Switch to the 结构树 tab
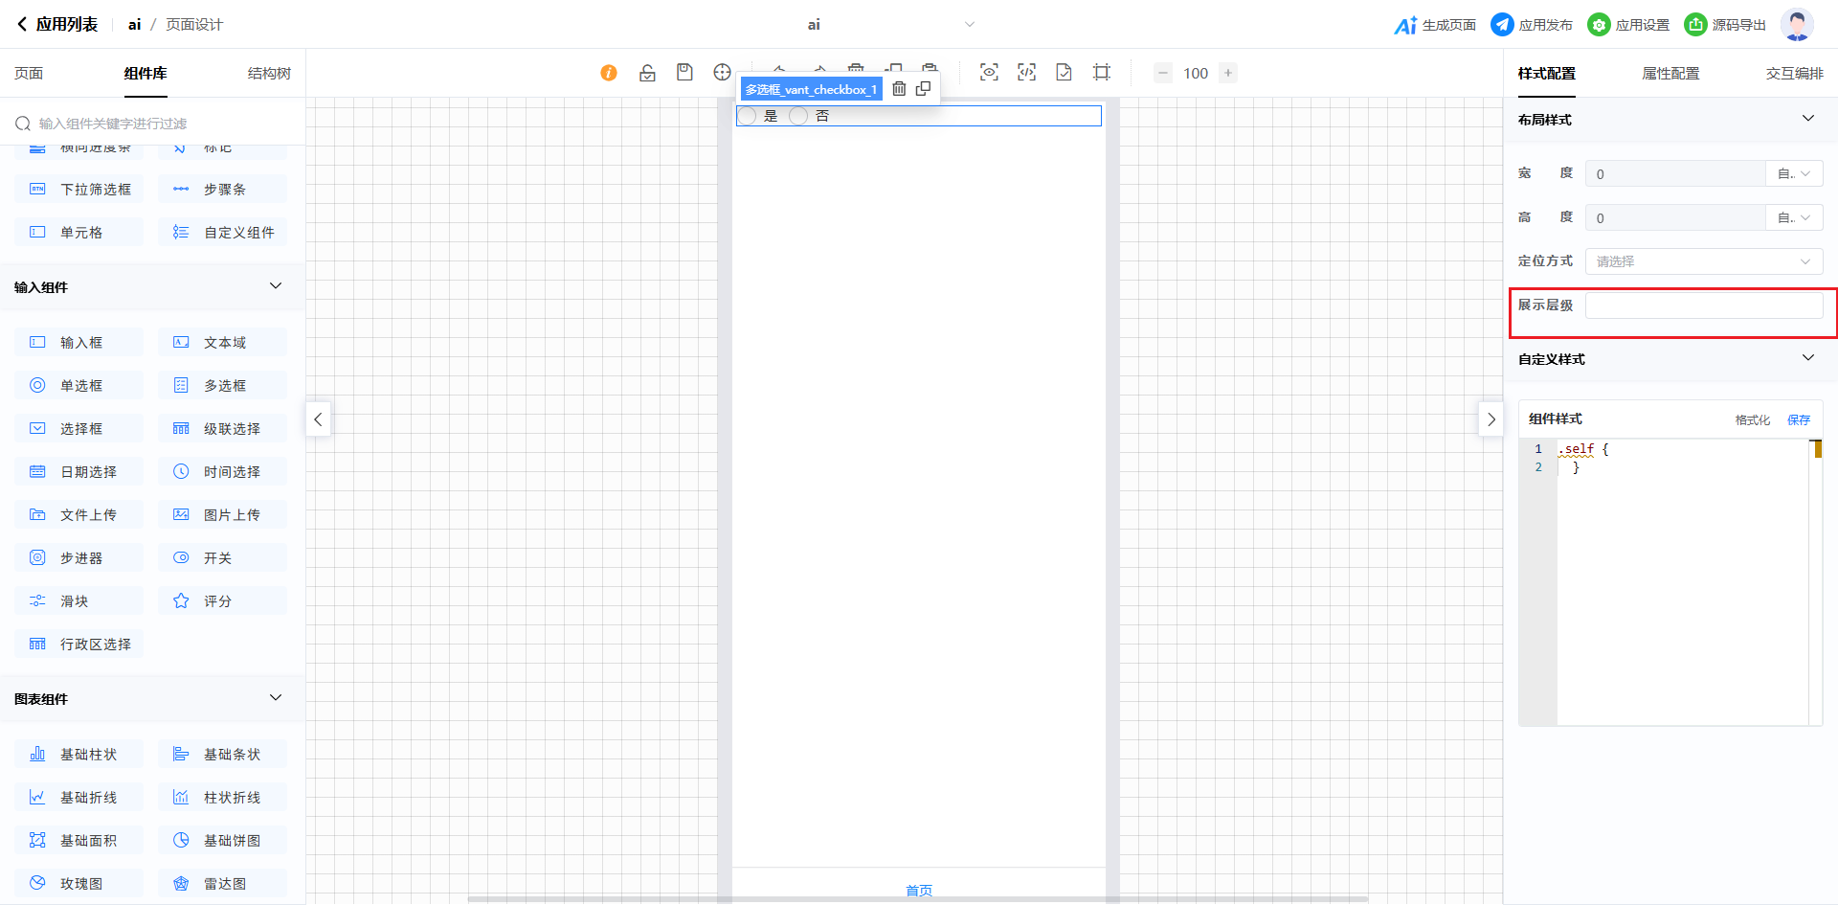Image resolution: width=1838 pixels, height=905 pixels. click(x=269, y=74)
